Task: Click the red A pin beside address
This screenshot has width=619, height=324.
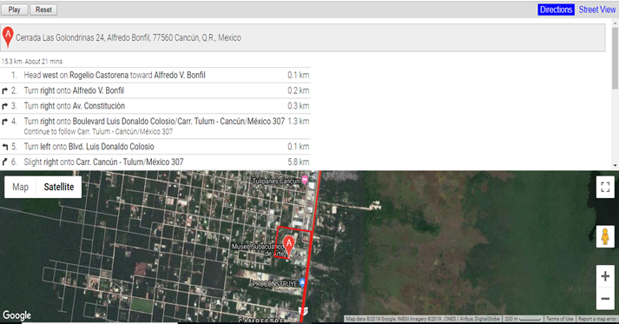Action: pos(8,37)
